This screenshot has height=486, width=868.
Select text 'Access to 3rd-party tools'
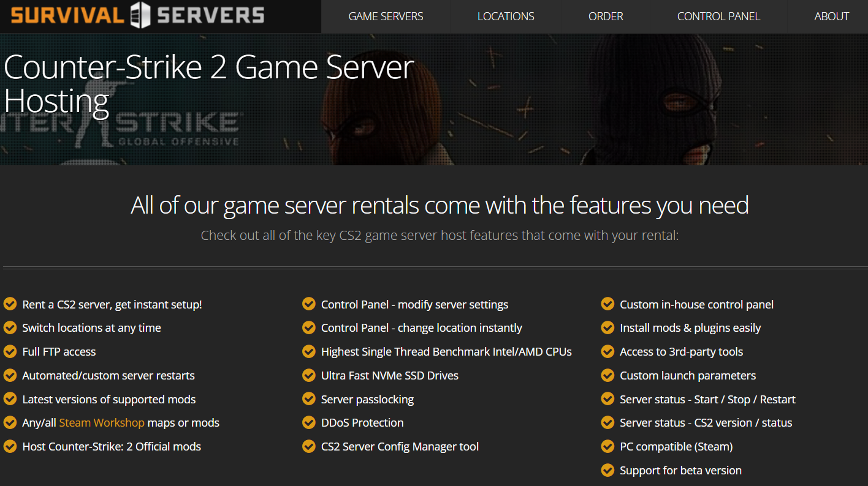[x=681, y=352]
